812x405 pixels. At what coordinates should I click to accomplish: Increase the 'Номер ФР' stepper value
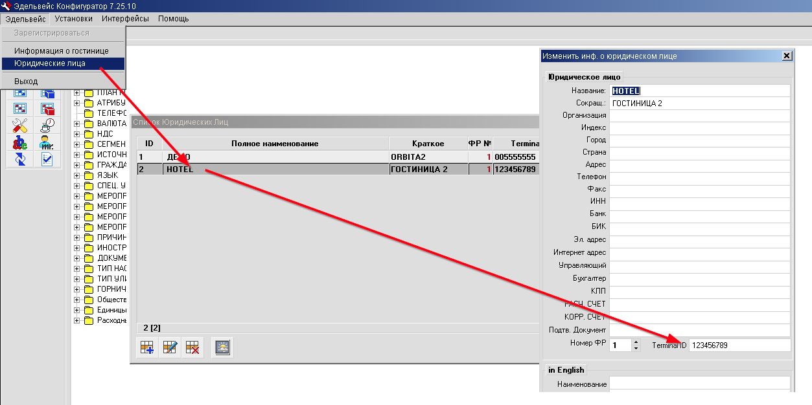tap(636, 342)
